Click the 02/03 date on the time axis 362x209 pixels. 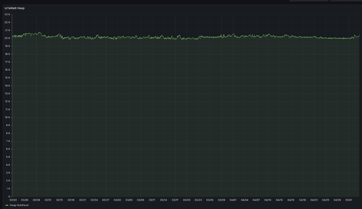pyautogui.click(x=13, y=200)
